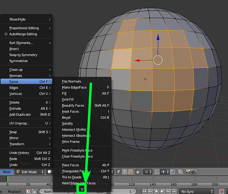Open the Mirror submenu

point(26,138)
